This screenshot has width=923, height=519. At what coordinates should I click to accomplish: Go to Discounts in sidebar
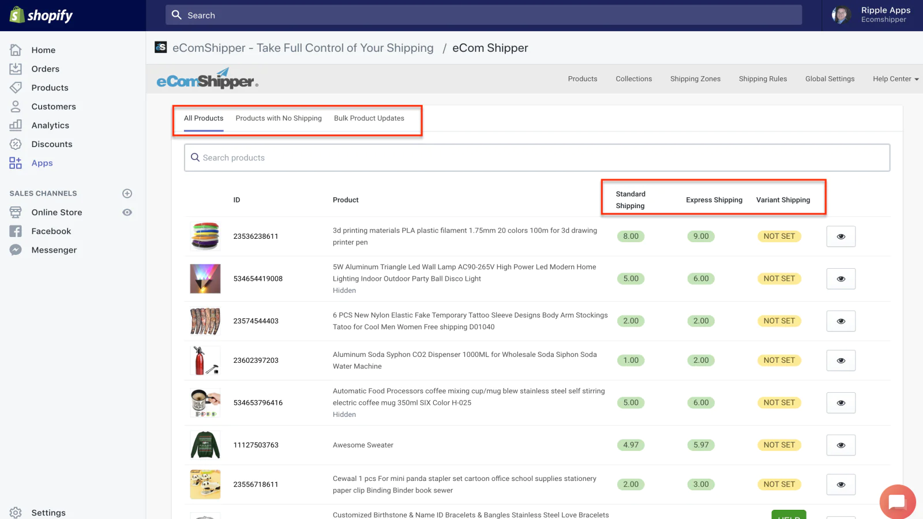tap(52, 144)
